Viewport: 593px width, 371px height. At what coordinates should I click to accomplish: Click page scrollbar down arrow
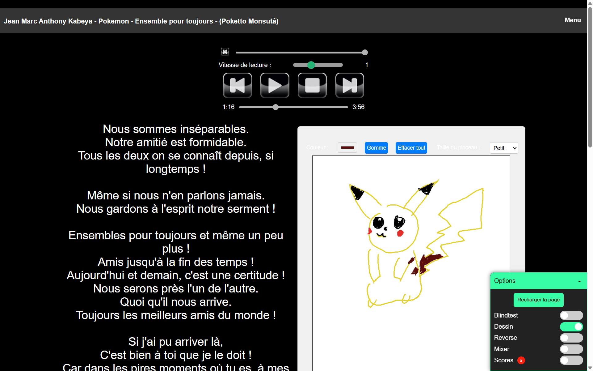590,368
